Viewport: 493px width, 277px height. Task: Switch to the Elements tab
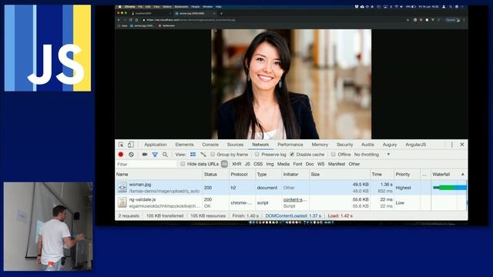click(x=184, y=145)
